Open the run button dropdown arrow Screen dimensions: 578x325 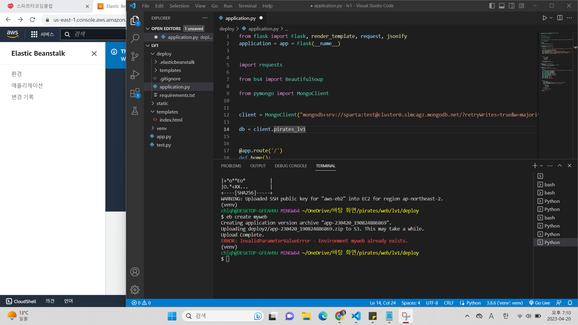coord(551,18)
